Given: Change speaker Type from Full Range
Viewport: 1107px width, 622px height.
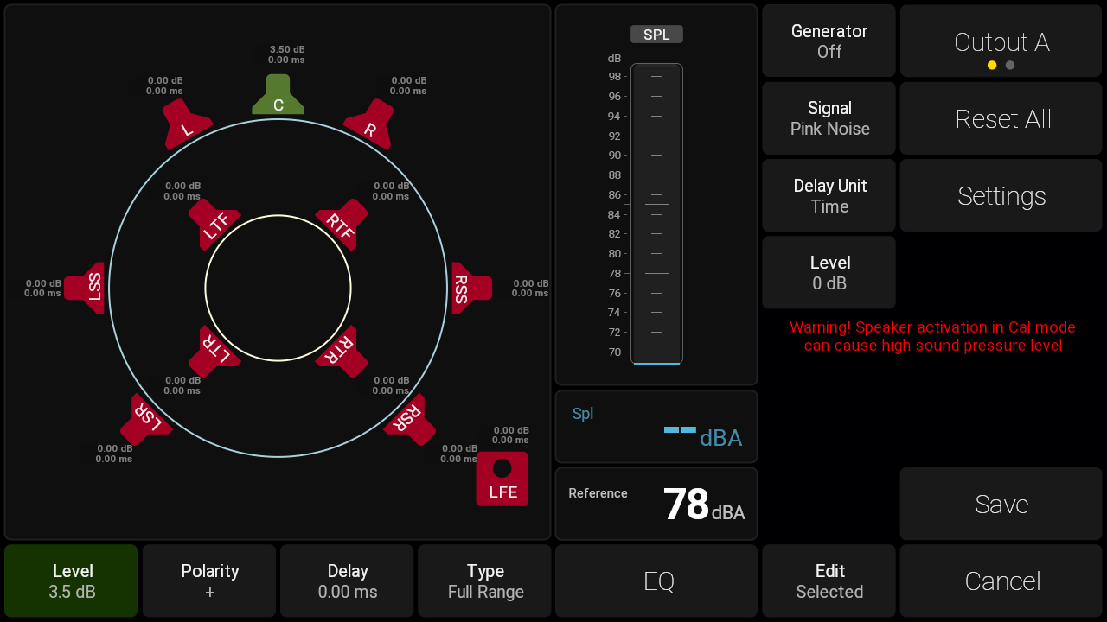Looking at the screenshot, I should (x=484, y=581).
